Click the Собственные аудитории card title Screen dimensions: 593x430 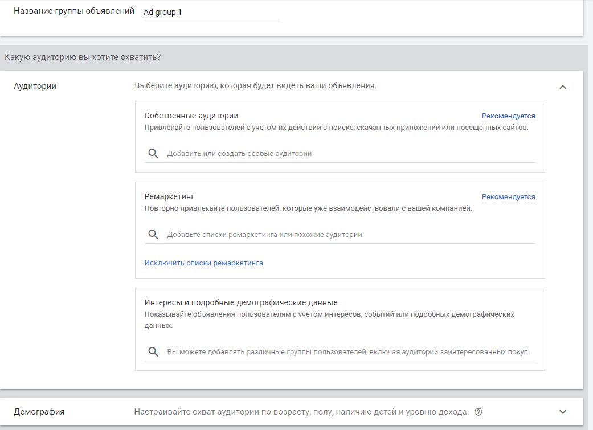click(191, 116)
